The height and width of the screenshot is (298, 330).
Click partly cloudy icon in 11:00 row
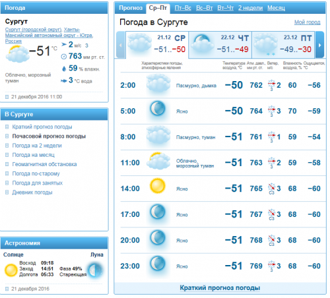click(x=158, y=161)
